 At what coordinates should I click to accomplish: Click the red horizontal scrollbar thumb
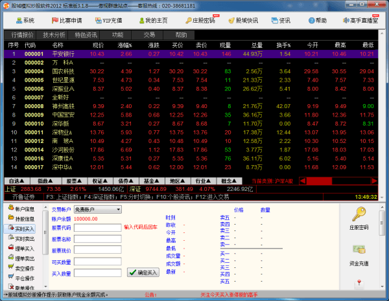(x=319, y=181)
